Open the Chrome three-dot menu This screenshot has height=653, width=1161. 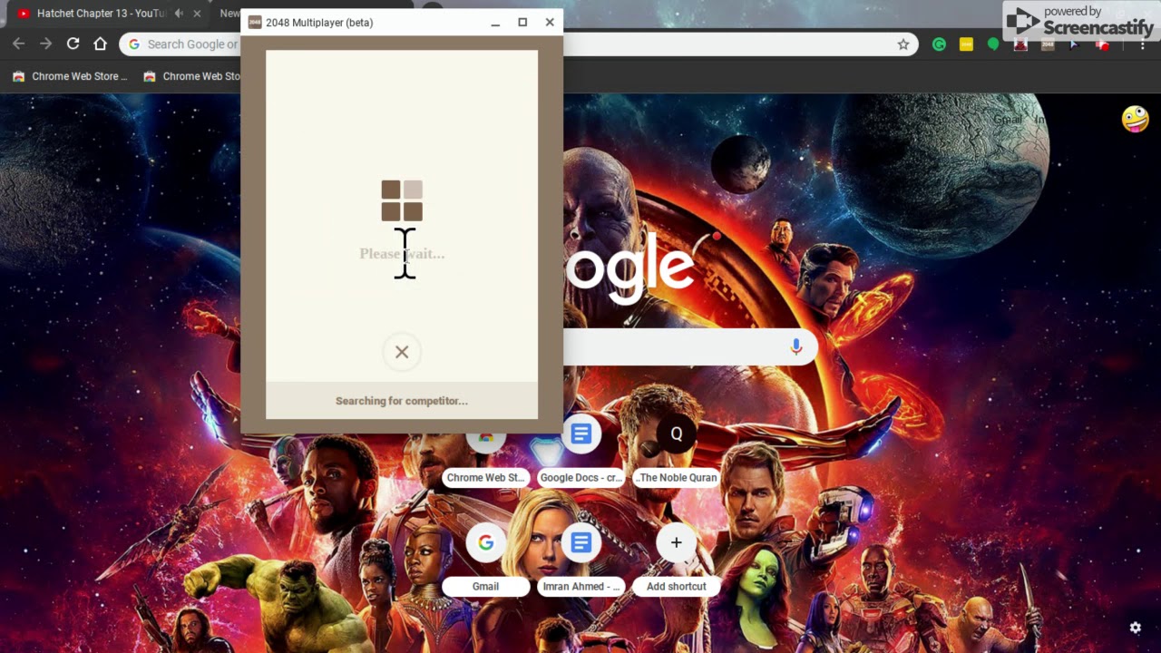[1142, 44]
